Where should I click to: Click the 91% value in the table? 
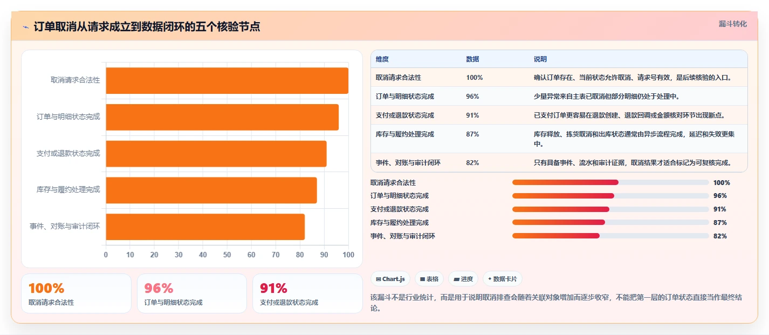tap(472, 115)
